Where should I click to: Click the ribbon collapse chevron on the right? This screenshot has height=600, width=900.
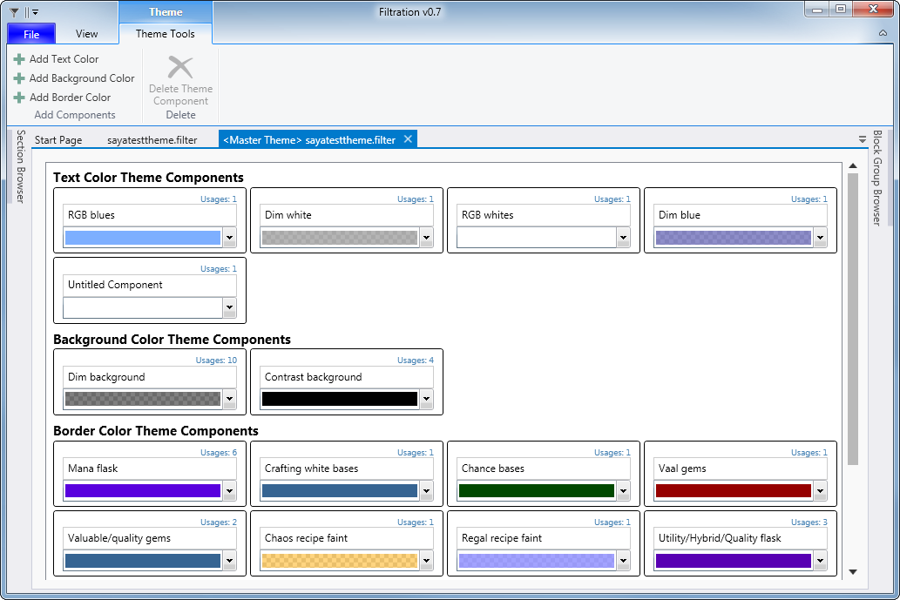(x=883, y=33)
